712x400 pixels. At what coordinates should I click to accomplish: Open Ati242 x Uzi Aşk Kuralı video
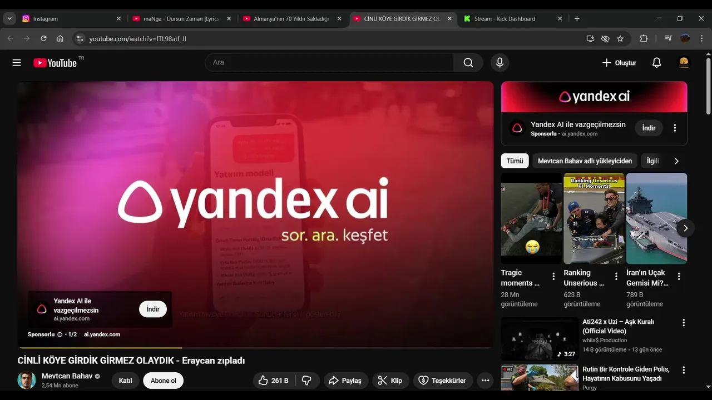coord(540,339)
